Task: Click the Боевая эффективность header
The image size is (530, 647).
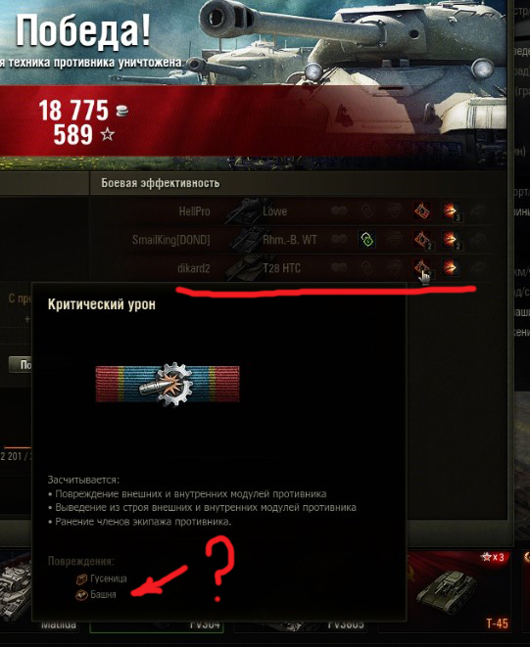Action: pyautogui.click(x=161, y=183)
